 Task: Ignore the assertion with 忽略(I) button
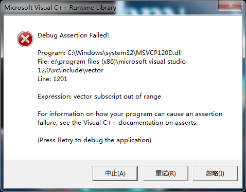tap(215, 174)
